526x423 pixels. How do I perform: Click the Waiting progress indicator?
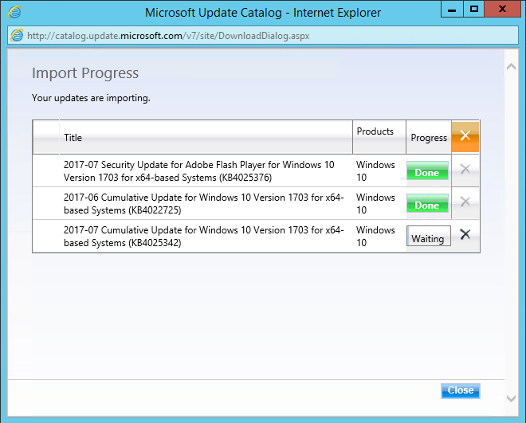point(428,238)
